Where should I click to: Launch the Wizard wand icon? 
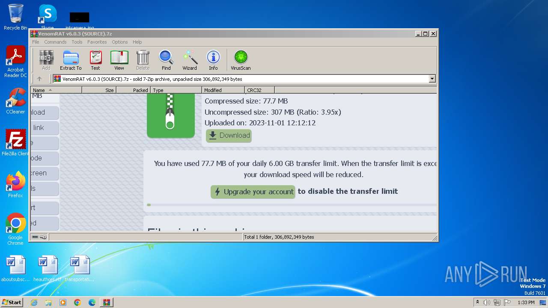click(190, 60)
